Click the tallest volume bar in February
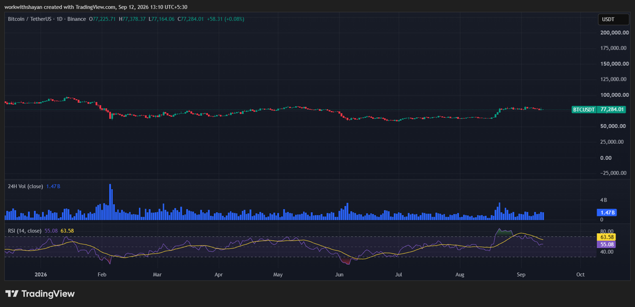635x307 pixels. (110, 202)
